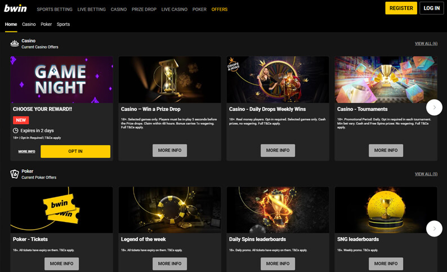
Task: Click the NEW badge on Game Night
Action: coord(21,120)
